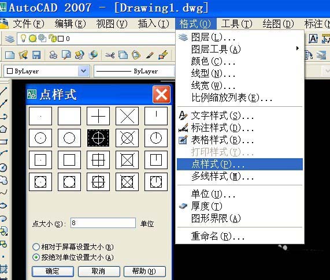Select 相对于屏幕设置大小 radio button
330x280 pixels.
[36, 247]
